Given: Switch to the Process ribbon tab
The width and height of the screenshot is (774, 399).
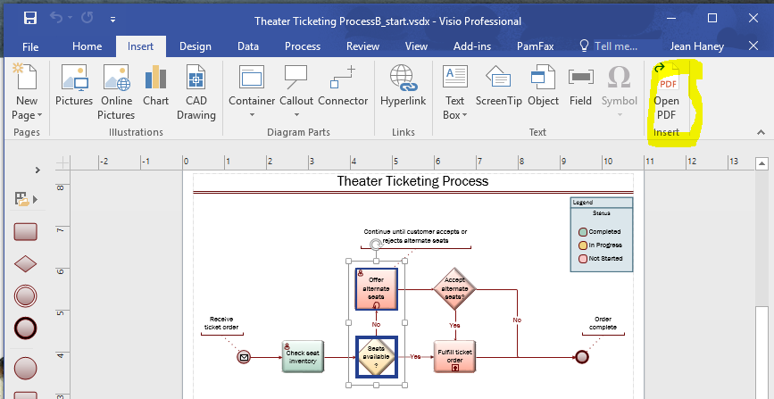Looking at the screenshot, I should (x=303, y=46).
